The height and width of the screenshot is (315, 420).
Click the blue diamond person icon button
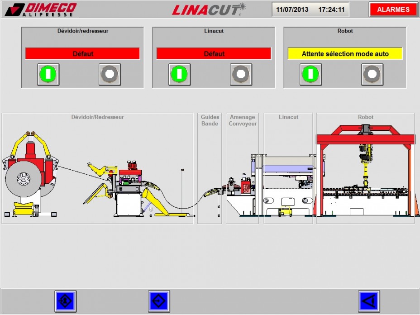(x=66, y=301)
